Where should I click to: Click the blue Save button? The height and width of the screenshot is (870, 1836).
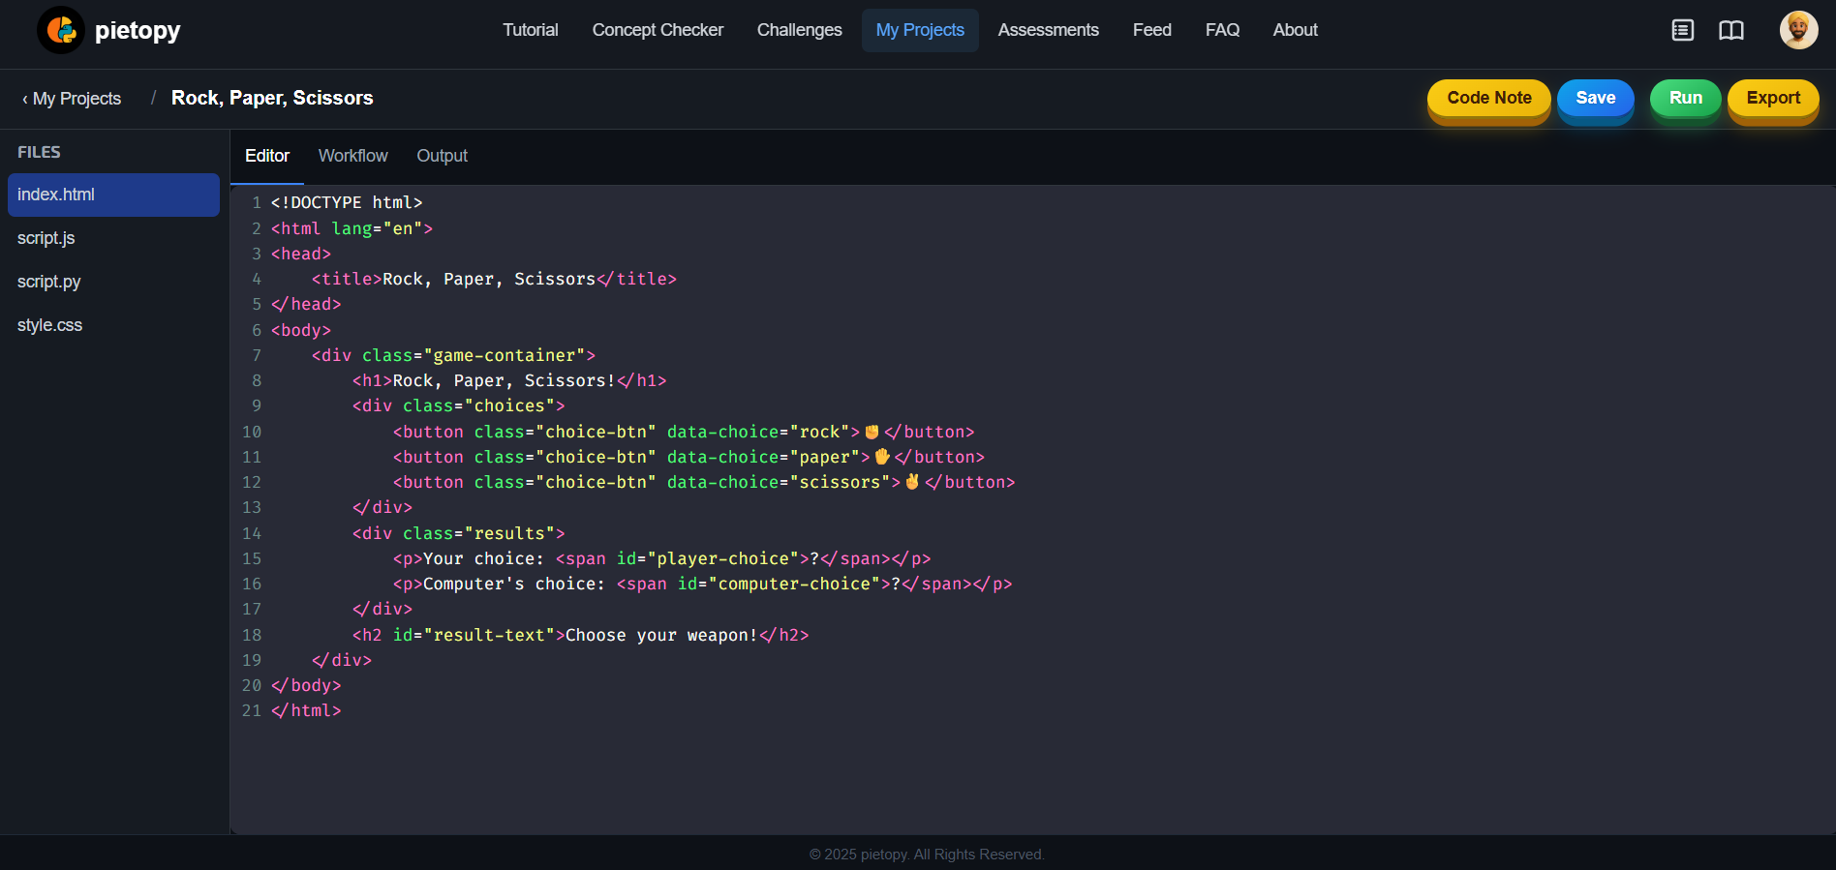(1595, 98)
